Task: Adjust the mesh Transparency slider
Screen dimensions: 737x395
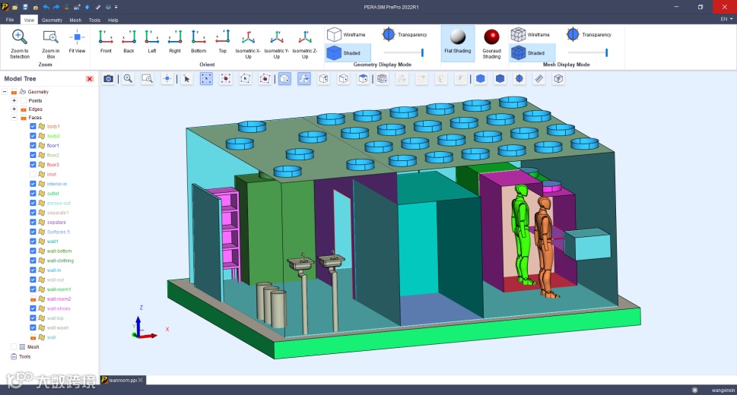Action: point(605,52)
